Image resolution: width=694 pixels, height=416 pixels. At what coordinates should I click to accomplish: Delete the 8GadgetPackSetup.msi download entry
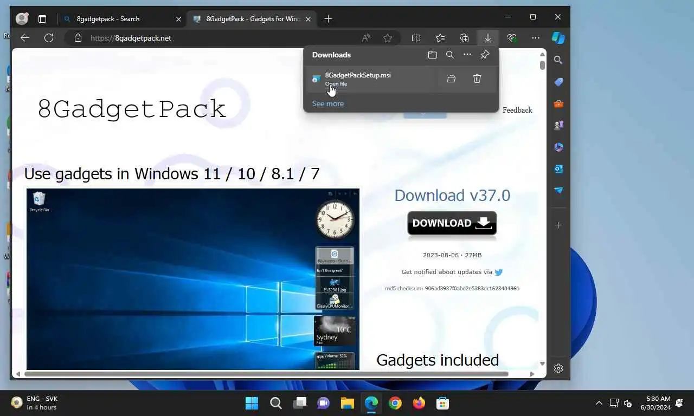pos(477,79)
